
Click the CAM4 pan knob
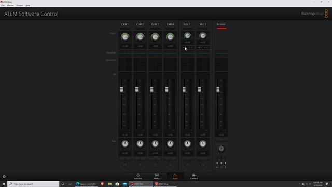[170, 144]
